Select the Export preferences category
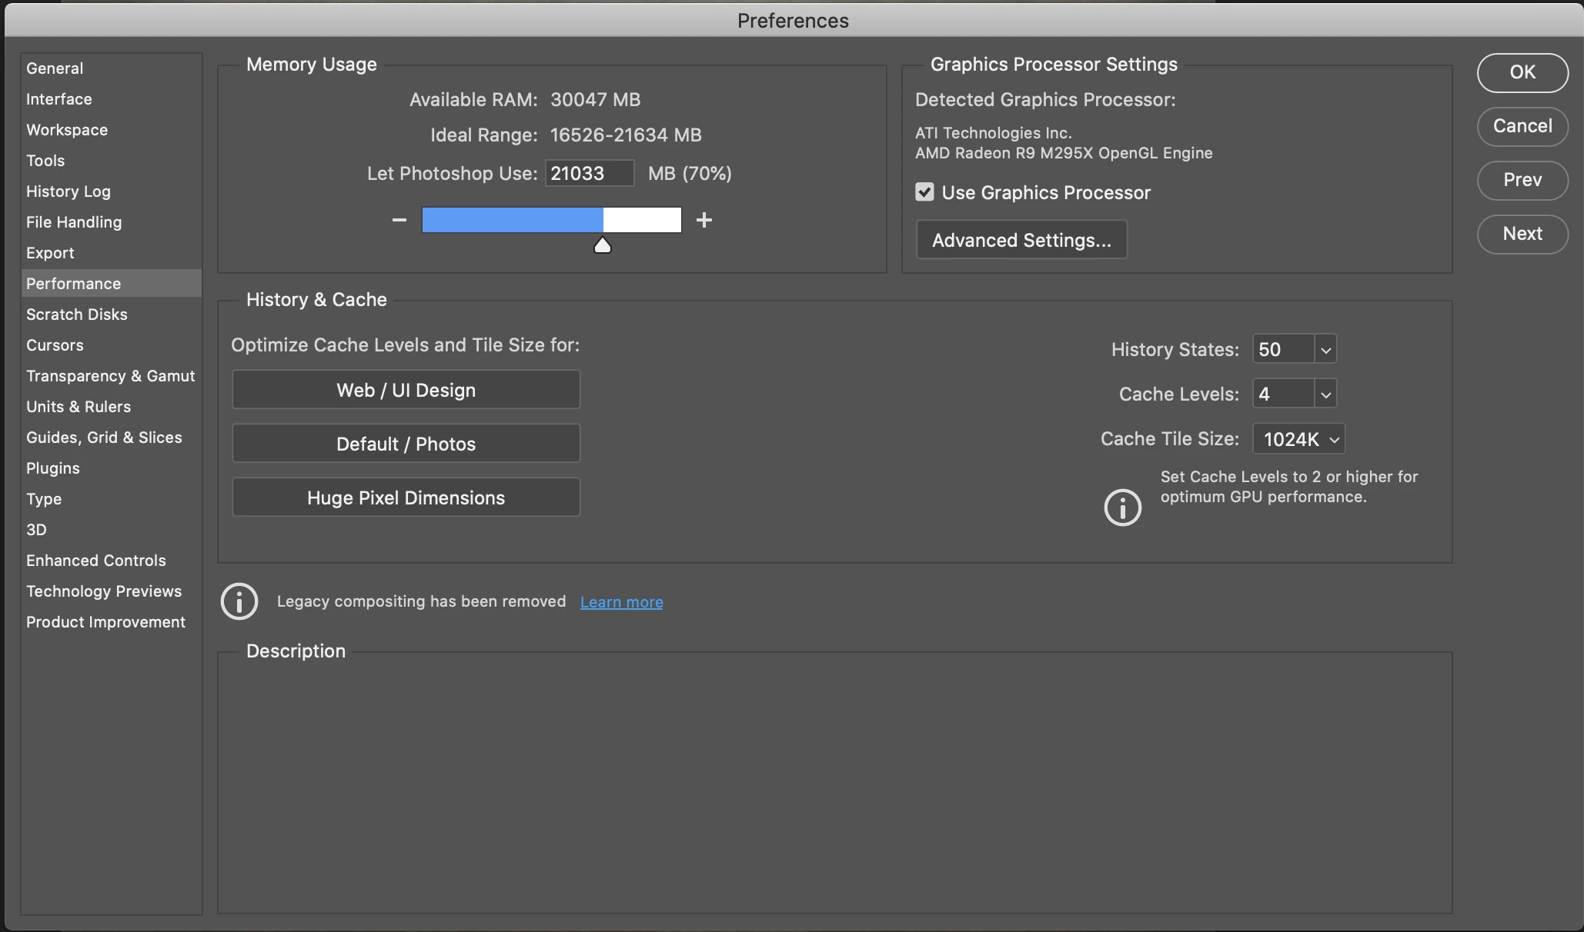 pos(51,253)
